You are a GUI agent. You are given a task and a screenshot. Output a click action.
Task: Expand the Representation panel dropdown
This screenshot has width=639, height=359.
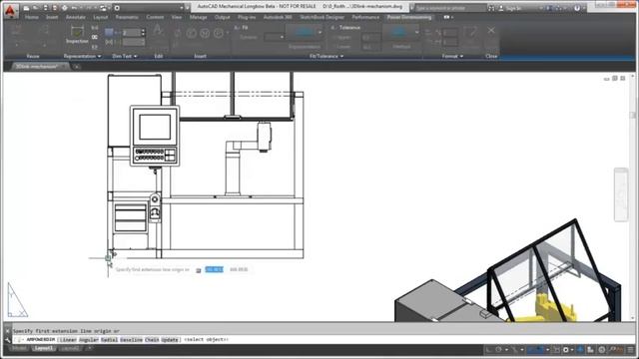pos(82,56)
